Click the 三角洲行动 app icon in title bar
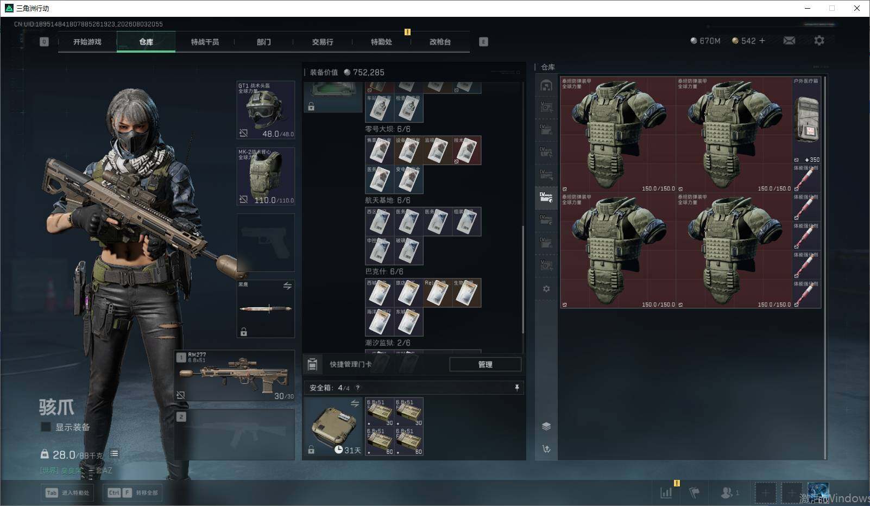 click(x=9, y=8)
